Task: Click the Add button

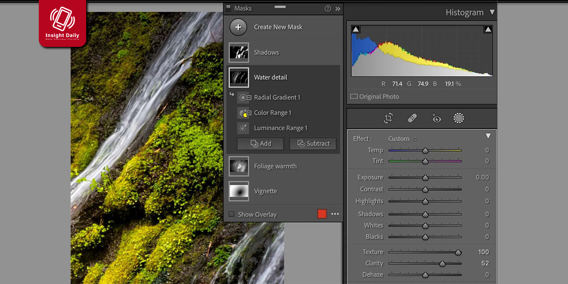Action: (260, 143)
